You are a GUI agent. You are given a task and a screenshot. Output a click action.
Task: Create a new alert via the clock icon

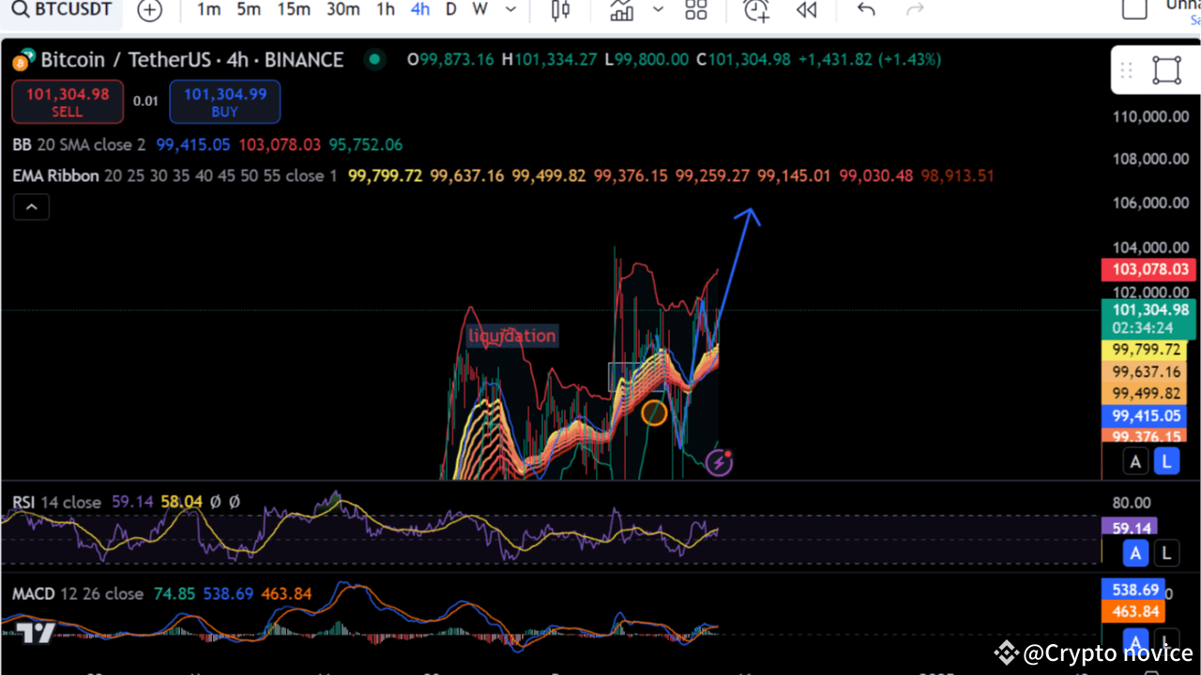[755, 9]
